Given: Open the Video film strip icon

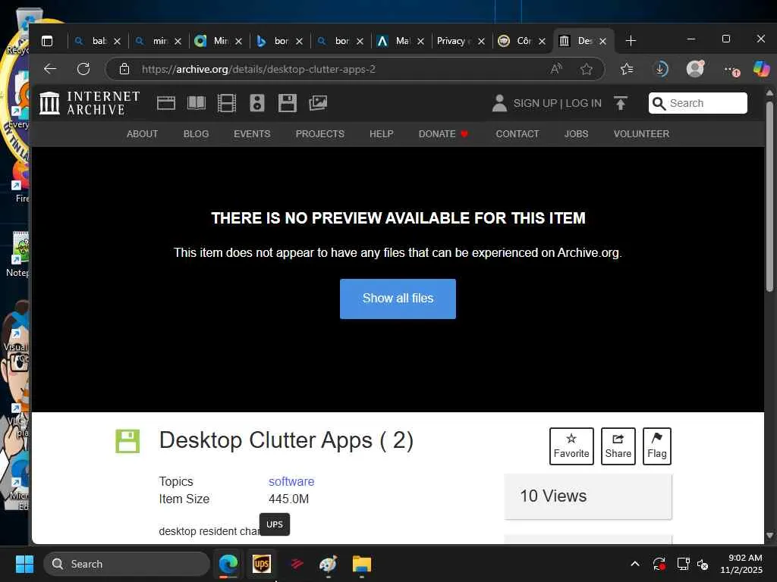Looking at the screenshot, I should click(227, 103).
